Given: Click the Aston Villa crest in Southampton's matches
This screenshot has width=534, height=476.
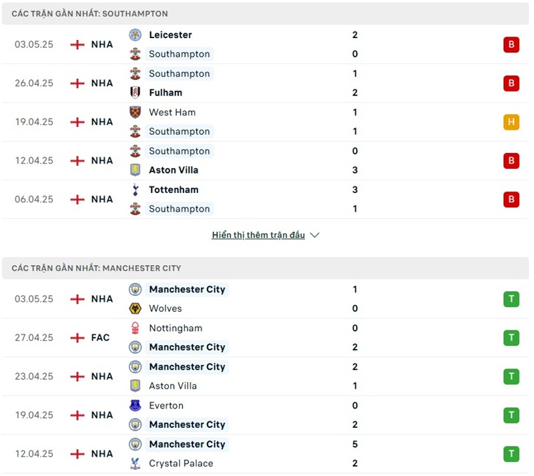Looking at the screenshot, I should coord(136,170).
